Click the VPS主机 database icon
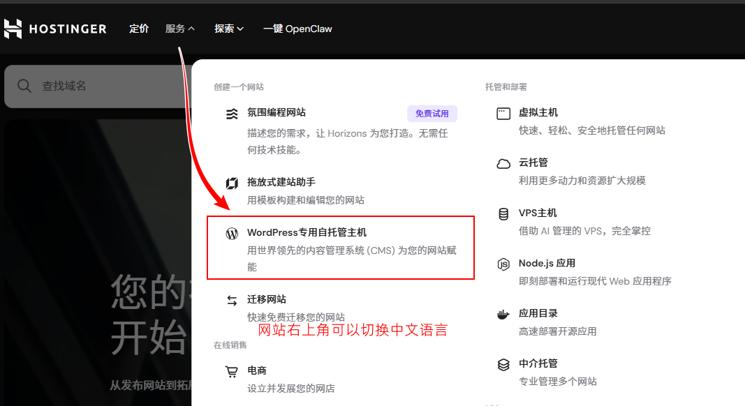Image resolution: width=745 pixels, height=406 pixels. coord(503,214)
